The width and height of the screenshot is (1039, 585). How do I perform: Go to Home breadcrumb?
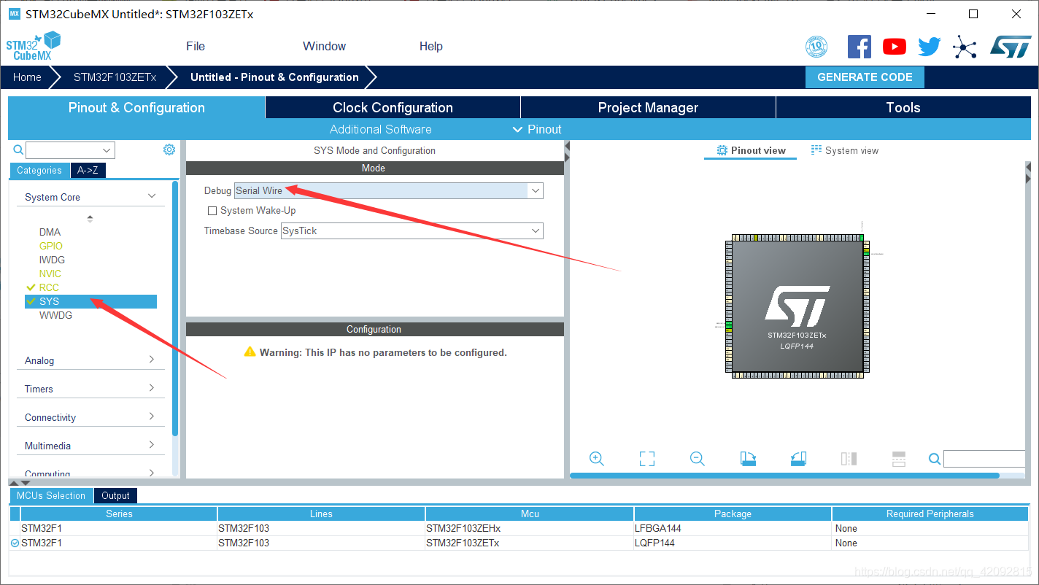click(27, 77)
